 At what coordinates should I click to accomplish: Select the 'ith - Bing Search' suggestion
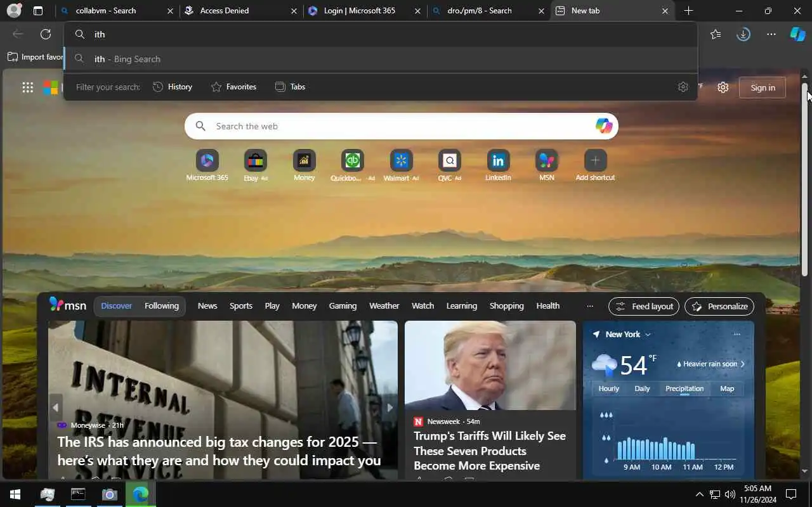[381, 59]
